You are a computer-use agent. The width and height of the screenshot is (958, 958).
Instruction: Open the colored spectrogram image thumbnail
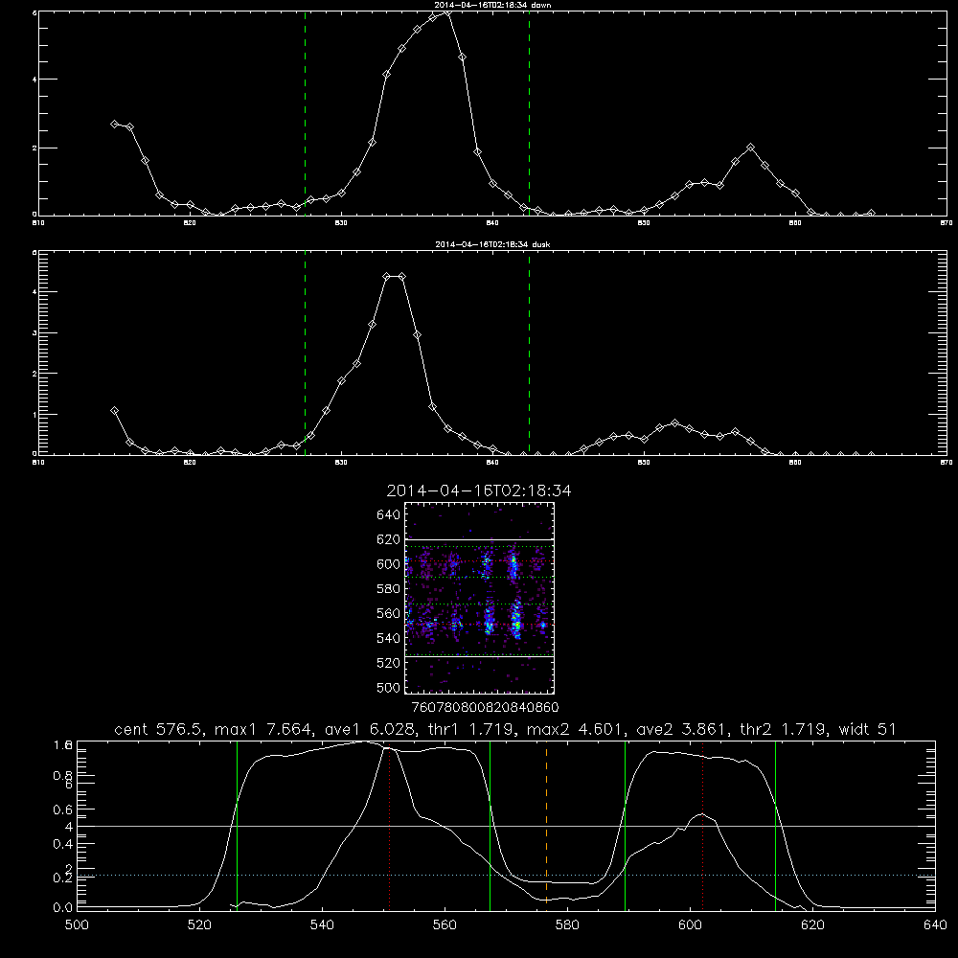pos(479,598)
